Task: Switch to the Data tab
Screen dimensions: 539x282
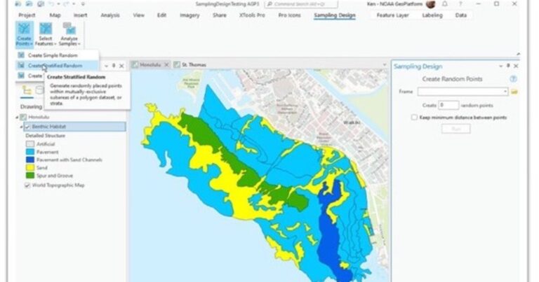Action: [x=461, y=15]
